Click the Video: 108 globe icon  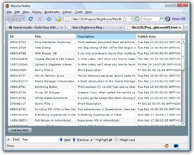(x=168, y=19)
